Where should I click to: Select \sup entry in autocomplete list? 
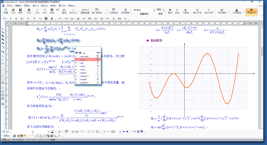tap(82, 63)
